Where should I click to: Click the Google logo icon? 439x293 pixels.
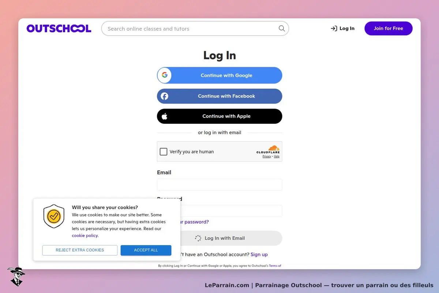coord(165,75)
